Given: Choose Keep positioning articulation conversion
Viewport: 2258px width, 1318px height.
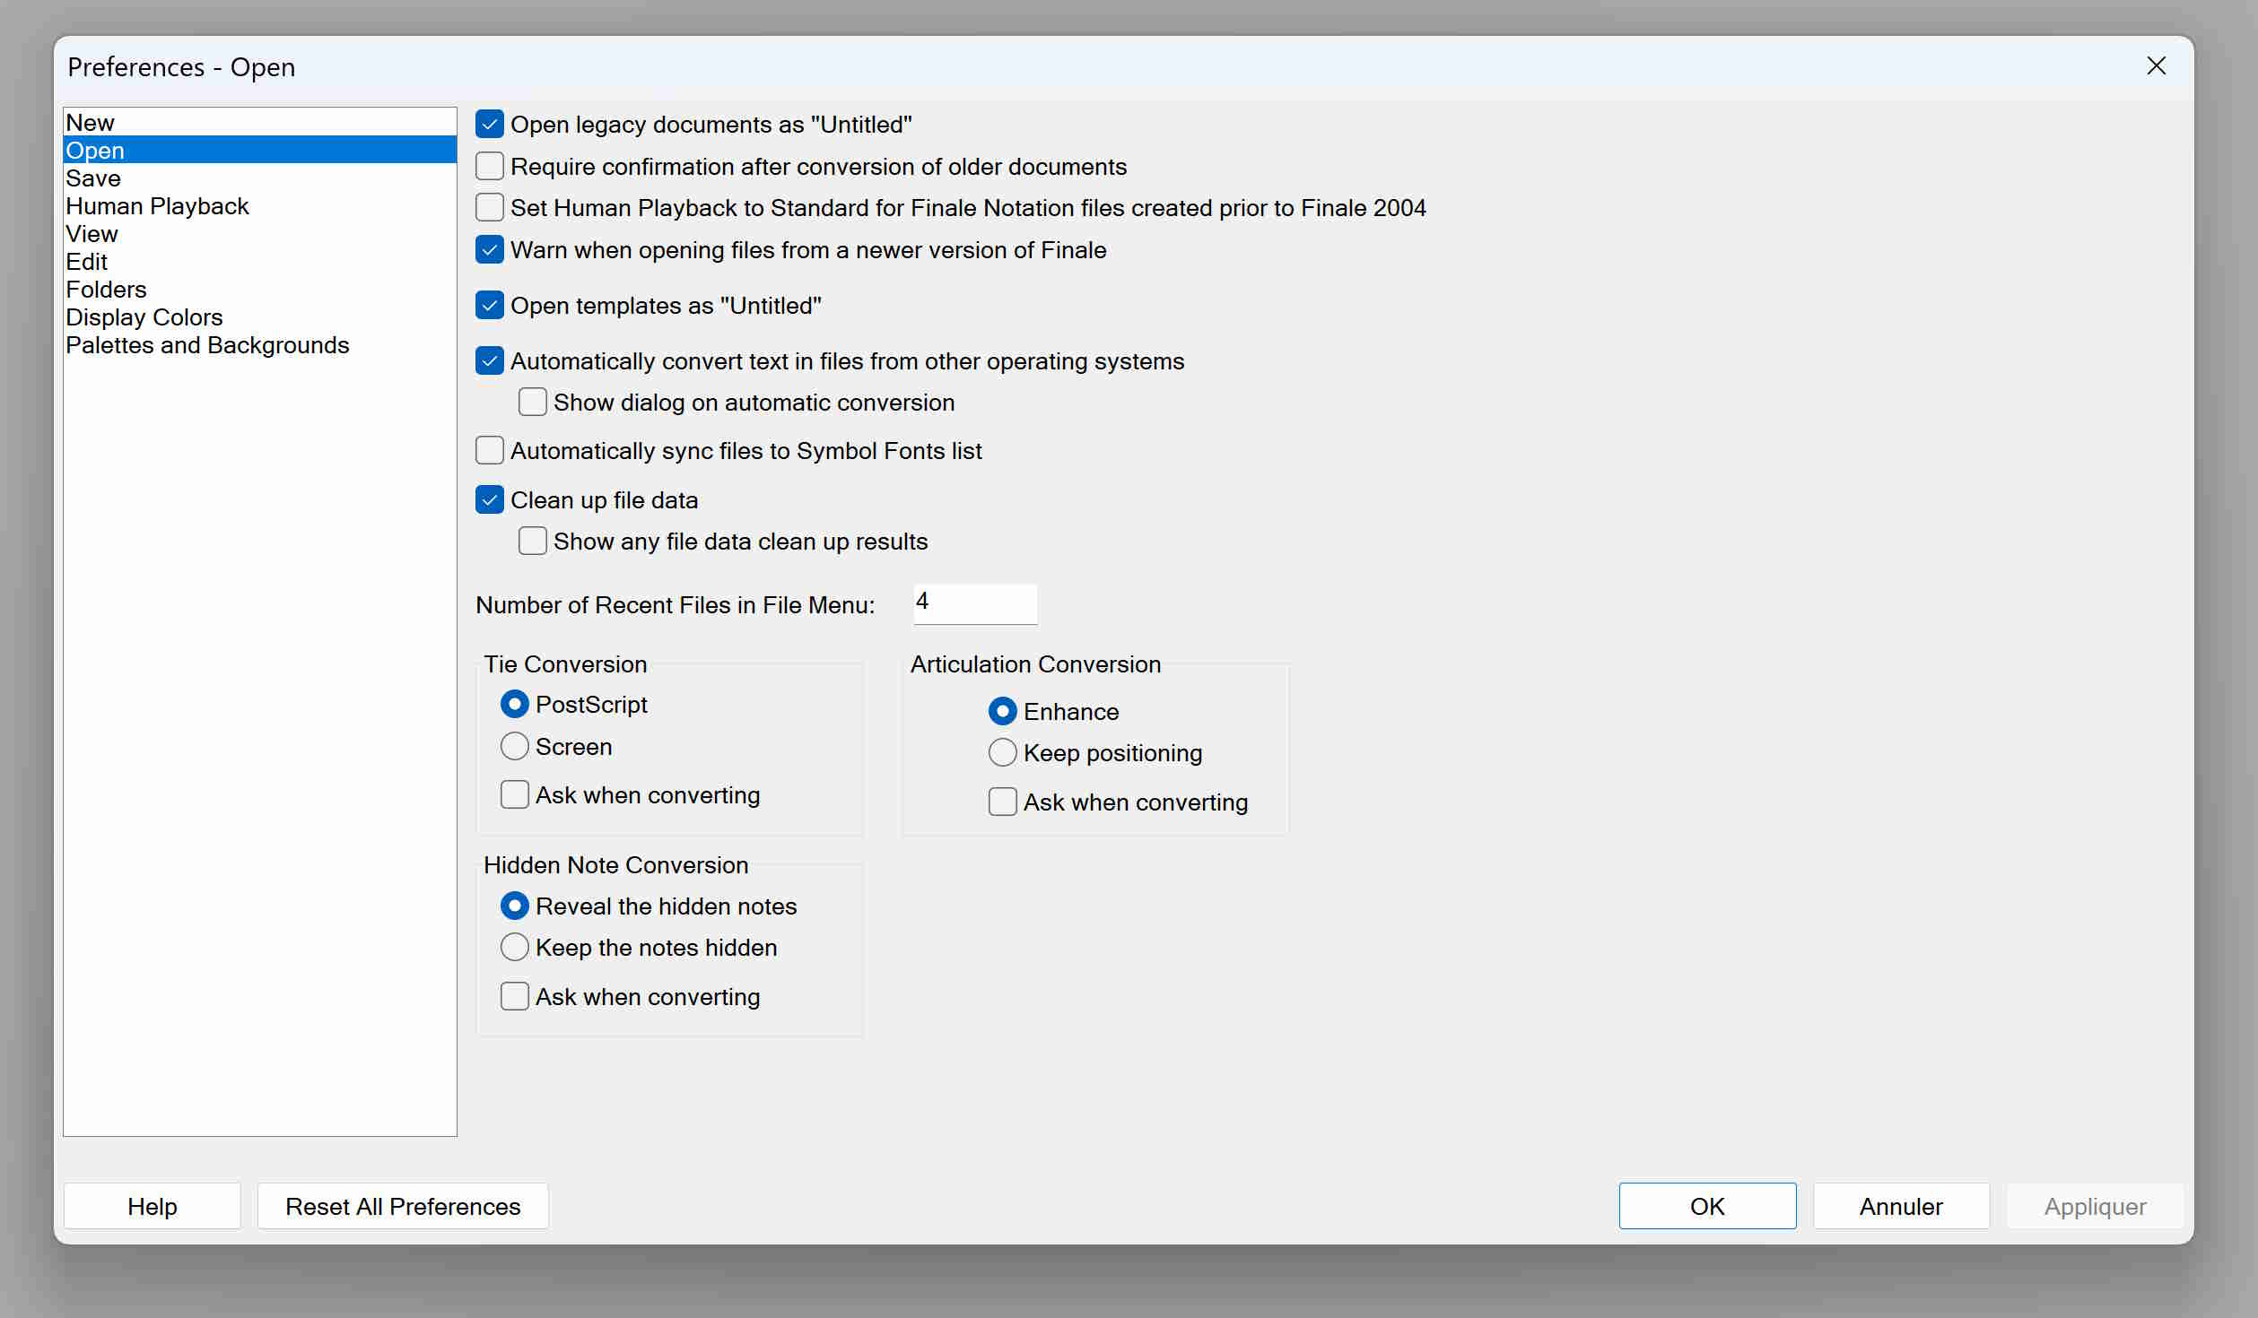Looking at the screenshot, I should click(x=1003, y=753).
